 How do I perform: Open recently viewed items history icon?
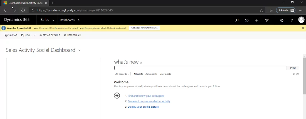247,20
